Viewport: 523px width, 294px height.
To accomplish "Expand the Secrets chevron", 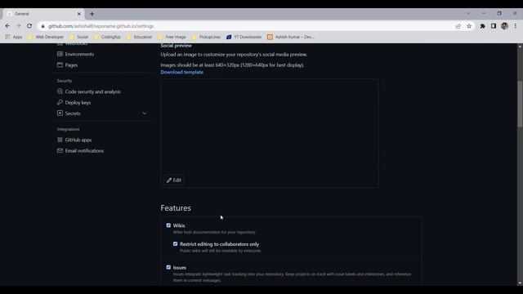I will pos(145,114).
